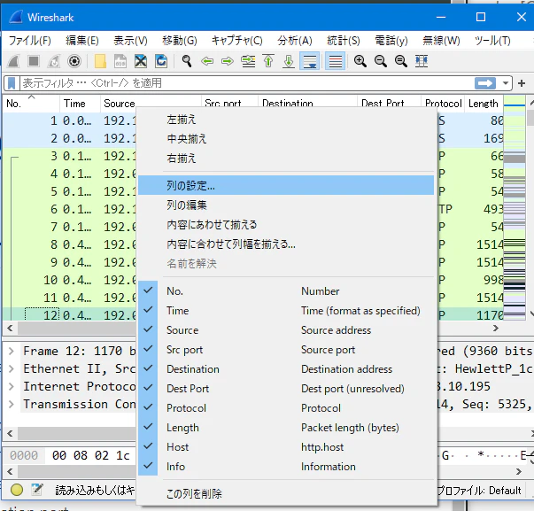Screen dimensions: 534x511
Task: Reload the capture file icon
Action: [161, 61]
